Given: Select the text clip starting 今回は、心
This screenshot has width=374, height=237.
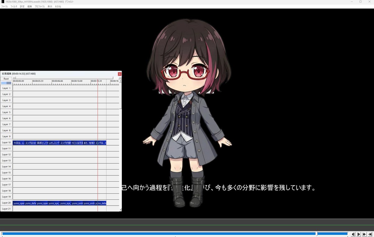Looking at the screenshot, I should (19, 143).
